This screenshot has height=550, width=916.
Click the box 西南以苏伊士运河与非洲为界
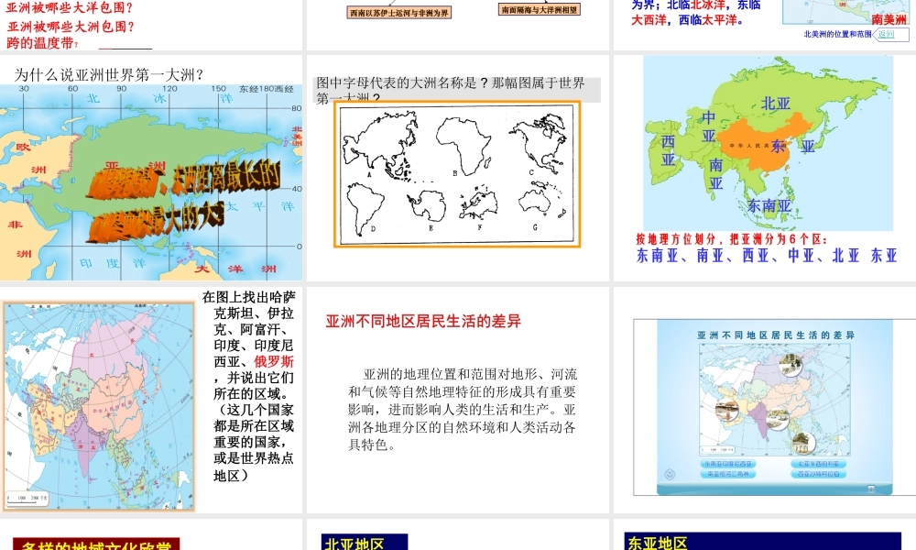point(399,12)
